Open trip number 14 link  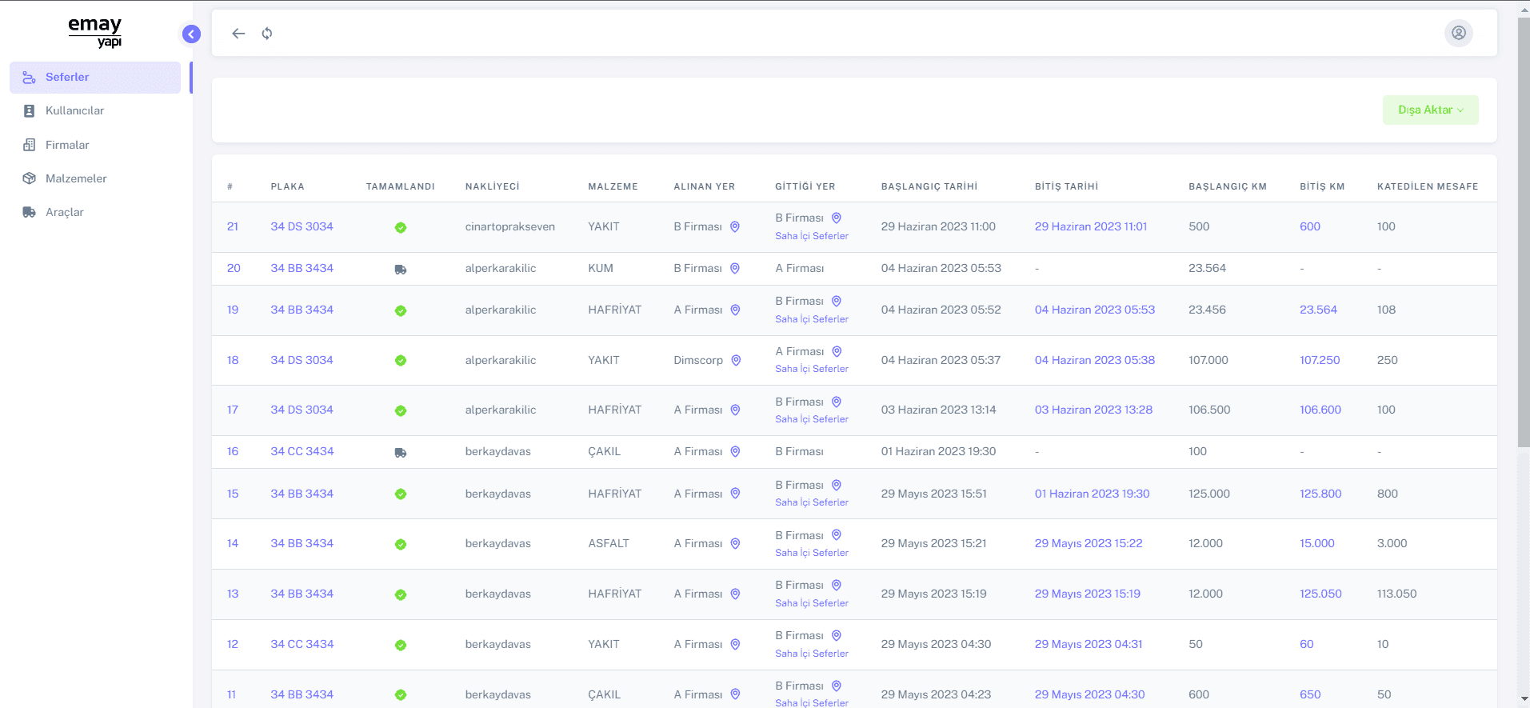pos(233,544)
